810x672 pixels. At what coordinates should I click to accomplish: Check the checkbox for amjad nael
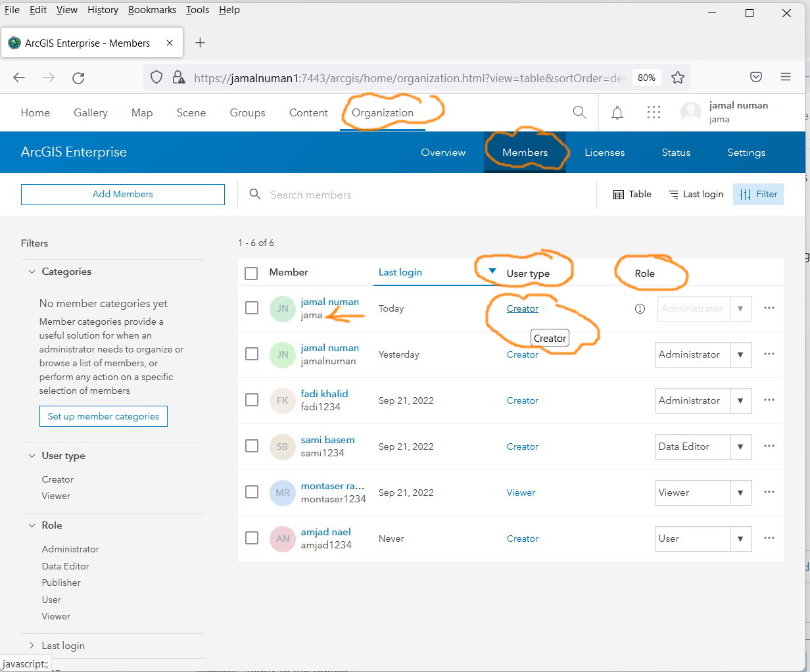pyautogui.click(x=251, y=538)
